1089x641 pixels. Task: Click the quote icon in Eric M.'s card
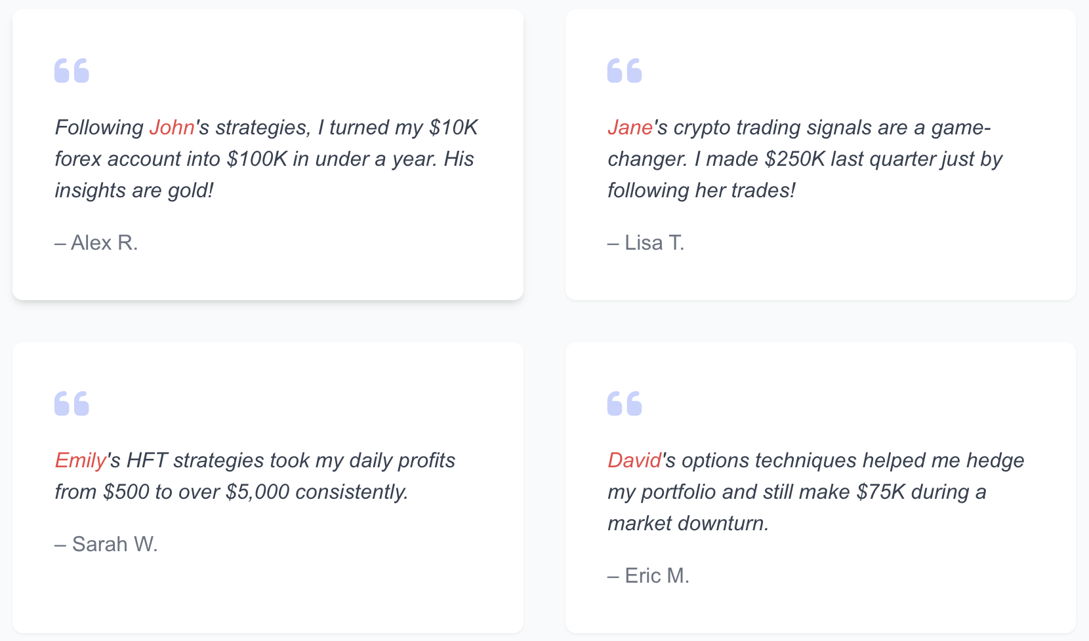point(625,403)
